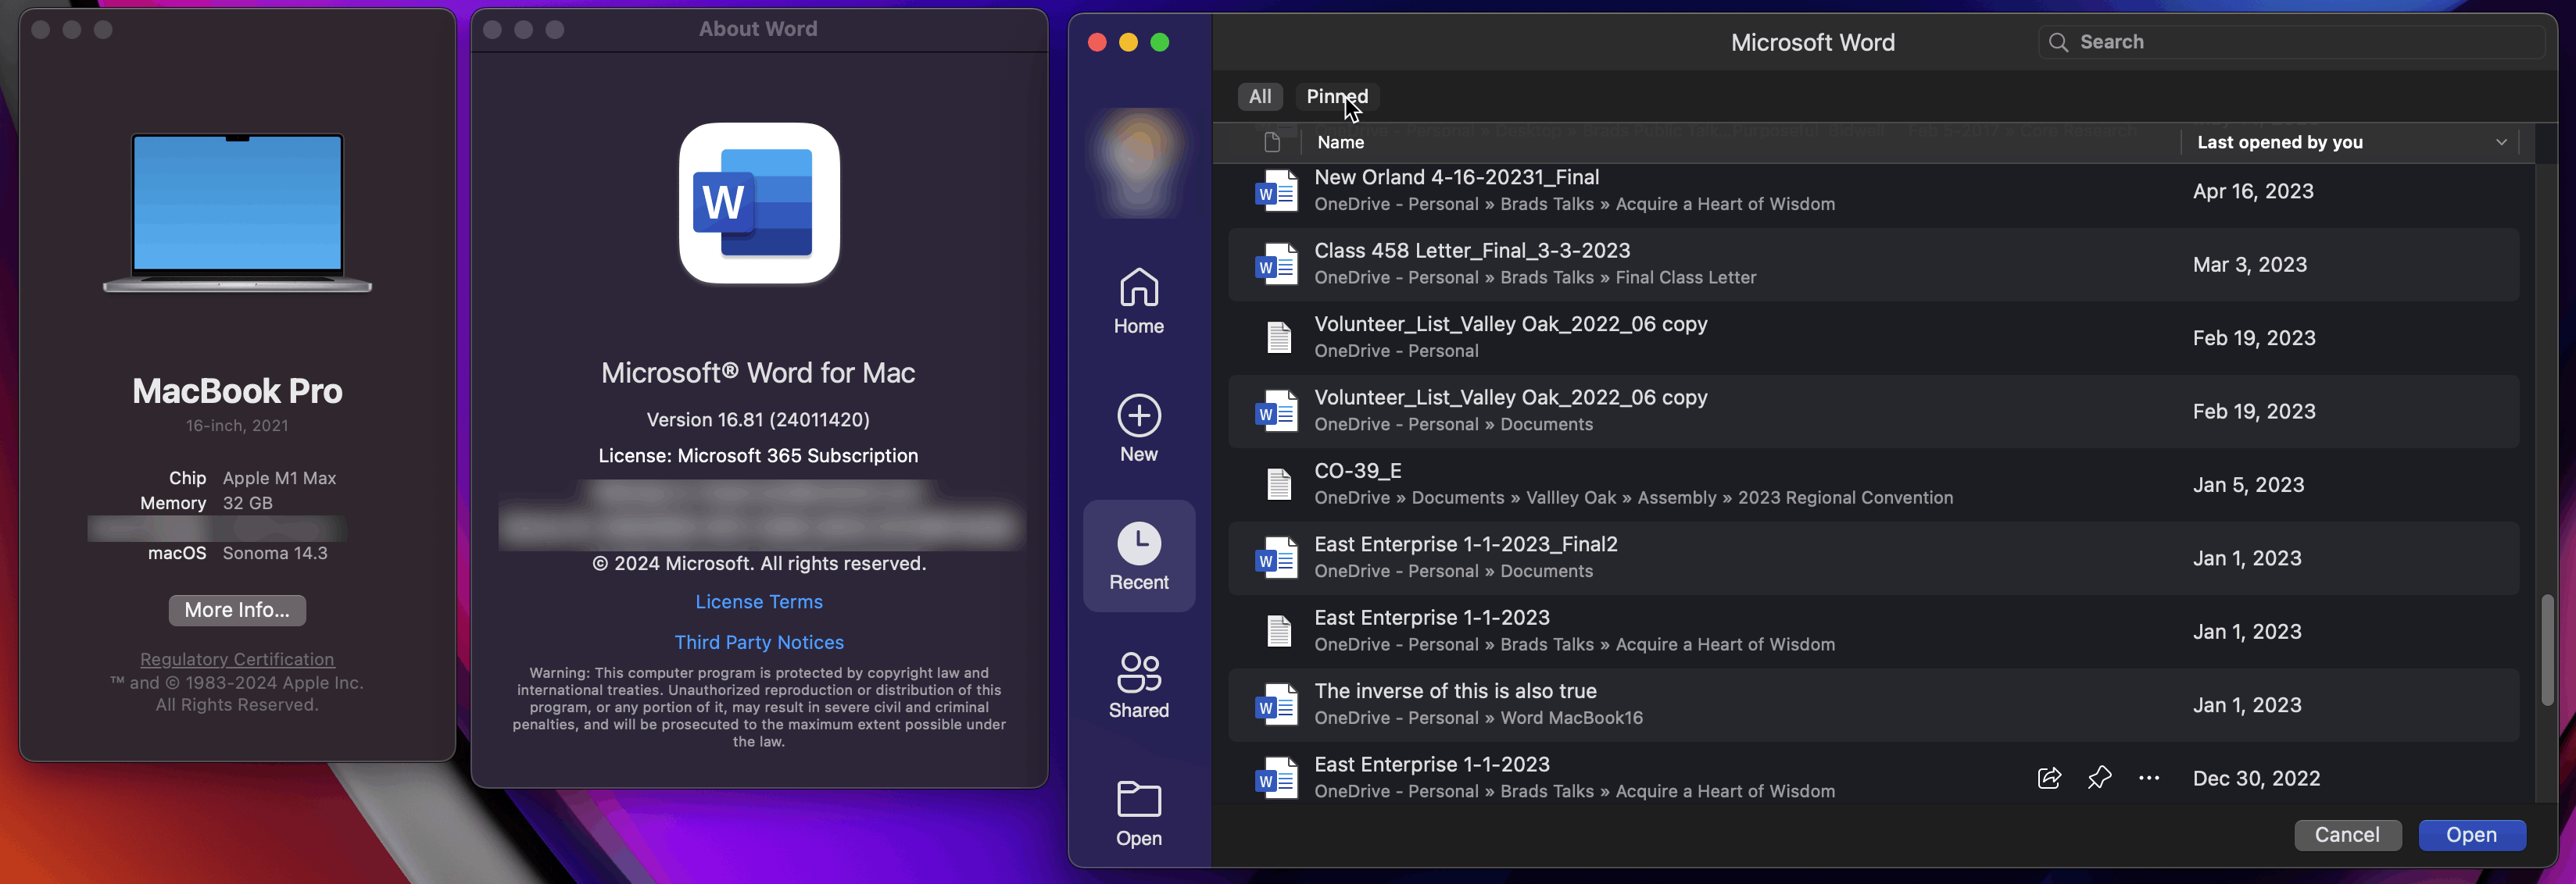2576x884 pixels.
Task: Click the document list vertical scrollbar
Action: 2546,649
